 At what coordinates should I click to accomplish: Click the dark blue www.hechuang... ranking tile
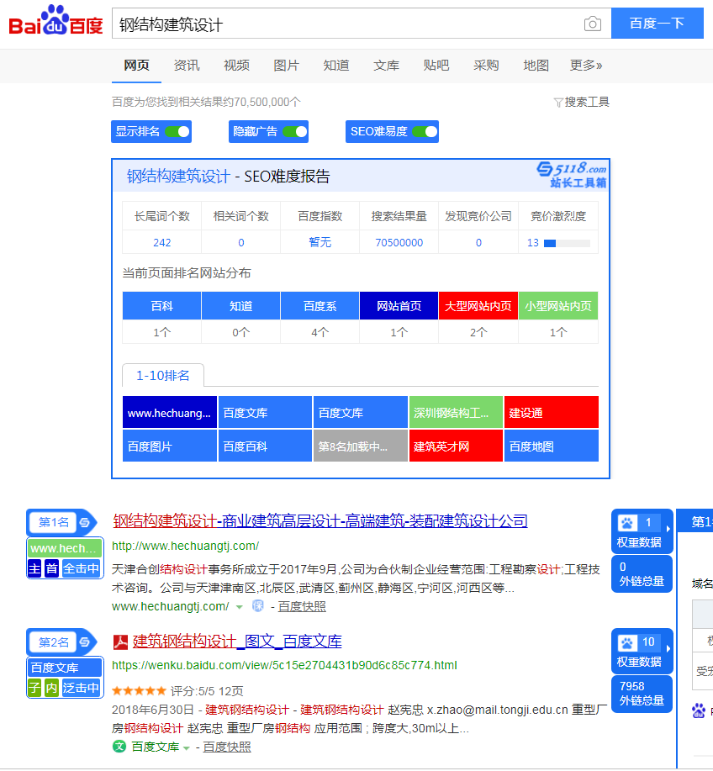(170, 412)
